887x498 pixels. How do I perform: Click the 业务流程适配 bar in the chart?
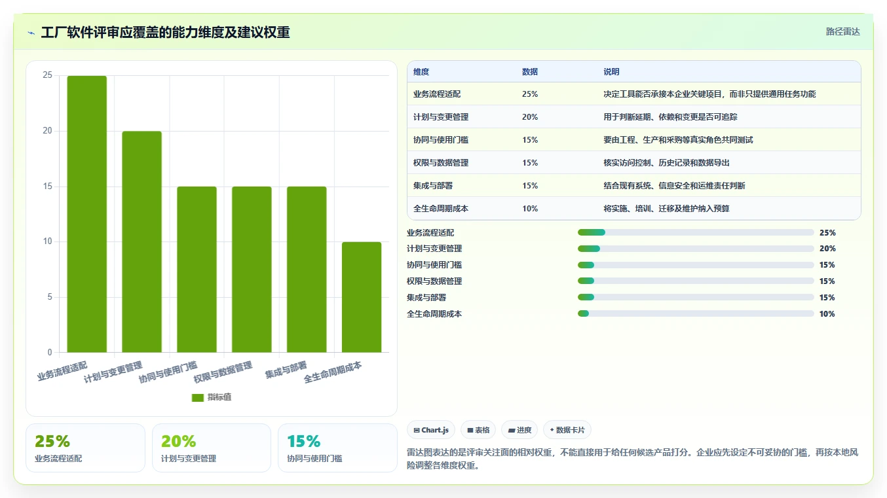[x=87, y=214]
